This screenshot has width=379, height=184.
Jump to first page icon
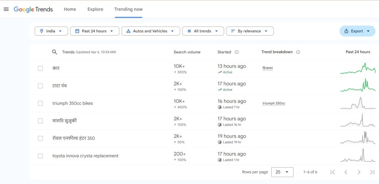point(332,172)
